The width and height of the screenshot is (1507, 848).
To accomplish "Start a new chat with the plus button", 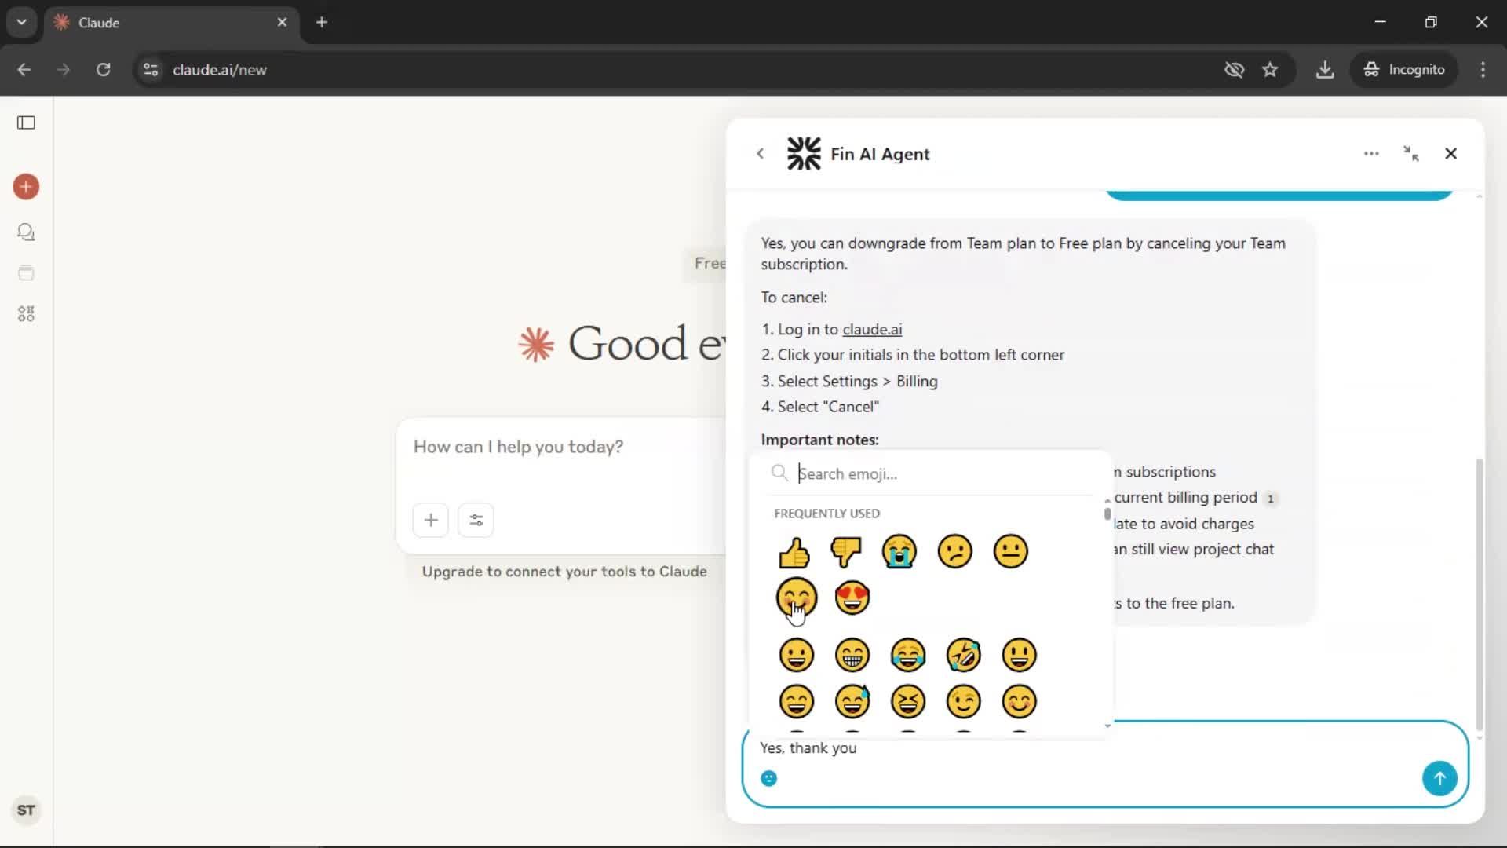I will click(26, 187).
